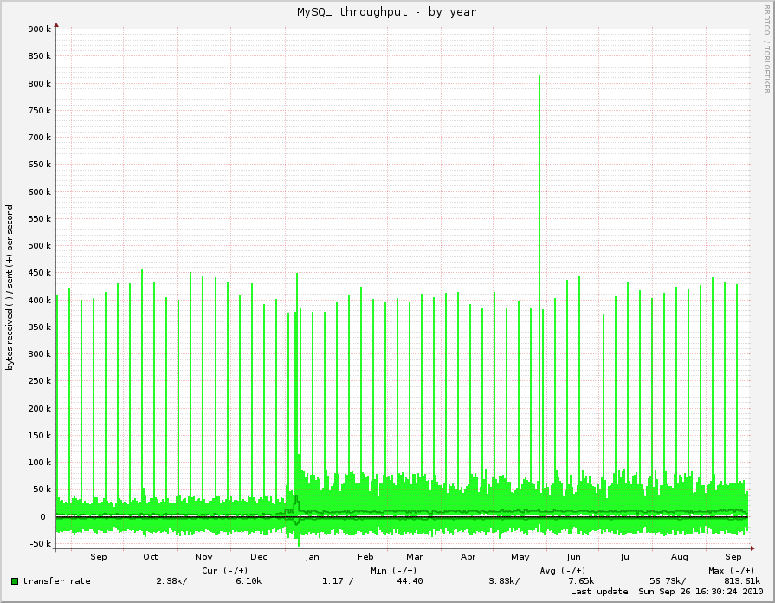This screenshot has height=603, width=775.
Task: Click the '-50 k' y-axis label
Action: pos(41,544)
